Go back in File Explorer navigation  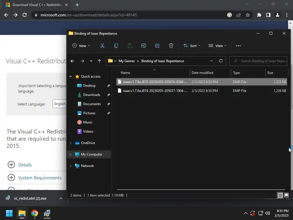(x=72, y=61)
